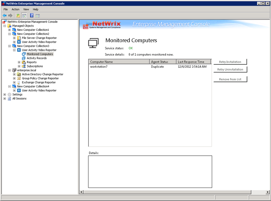Toggle the Show/Hide Console Tree icon

[x=24, y=16]
